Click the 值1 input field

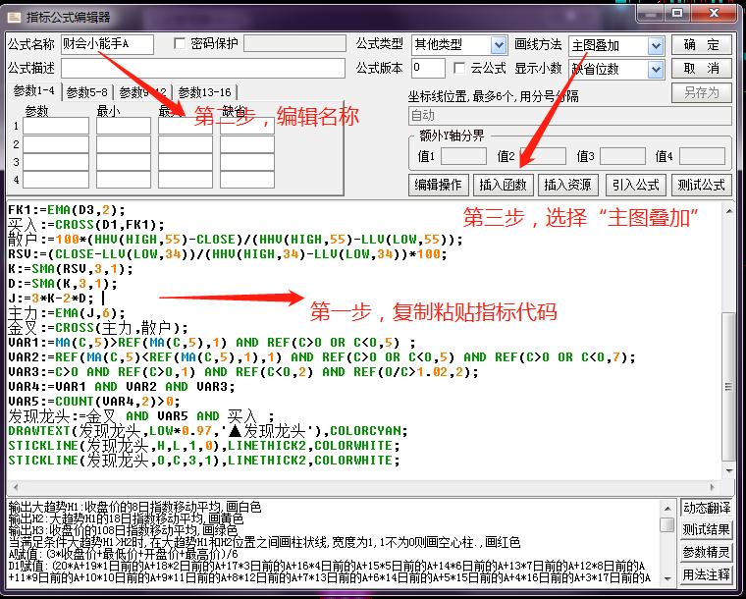[464, 156]
